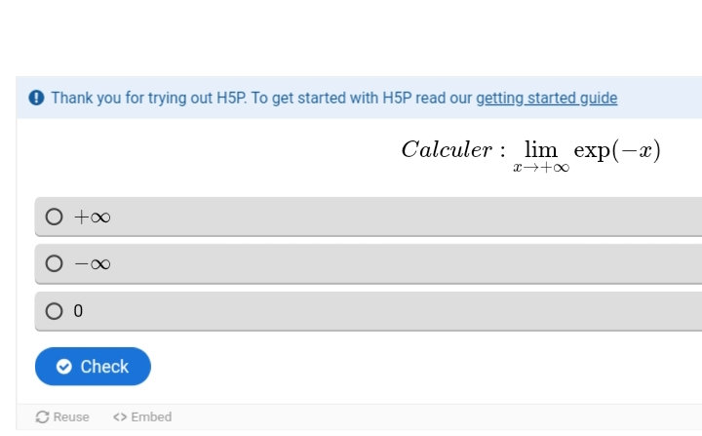Click the 'Thank you for trying out H5P' text
Image resolution: width=702 pixels, height=436 pixels.
148,98
